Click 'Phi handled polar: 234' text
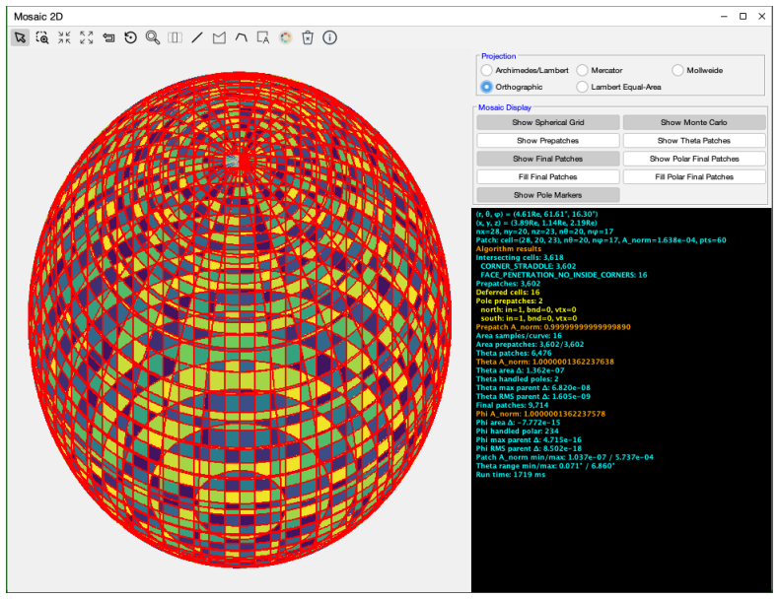 point(517,432)
